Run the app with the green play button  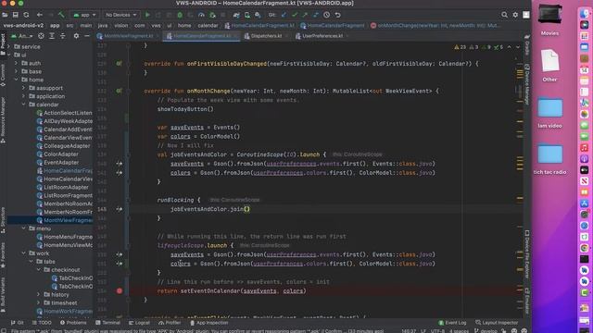147,15
